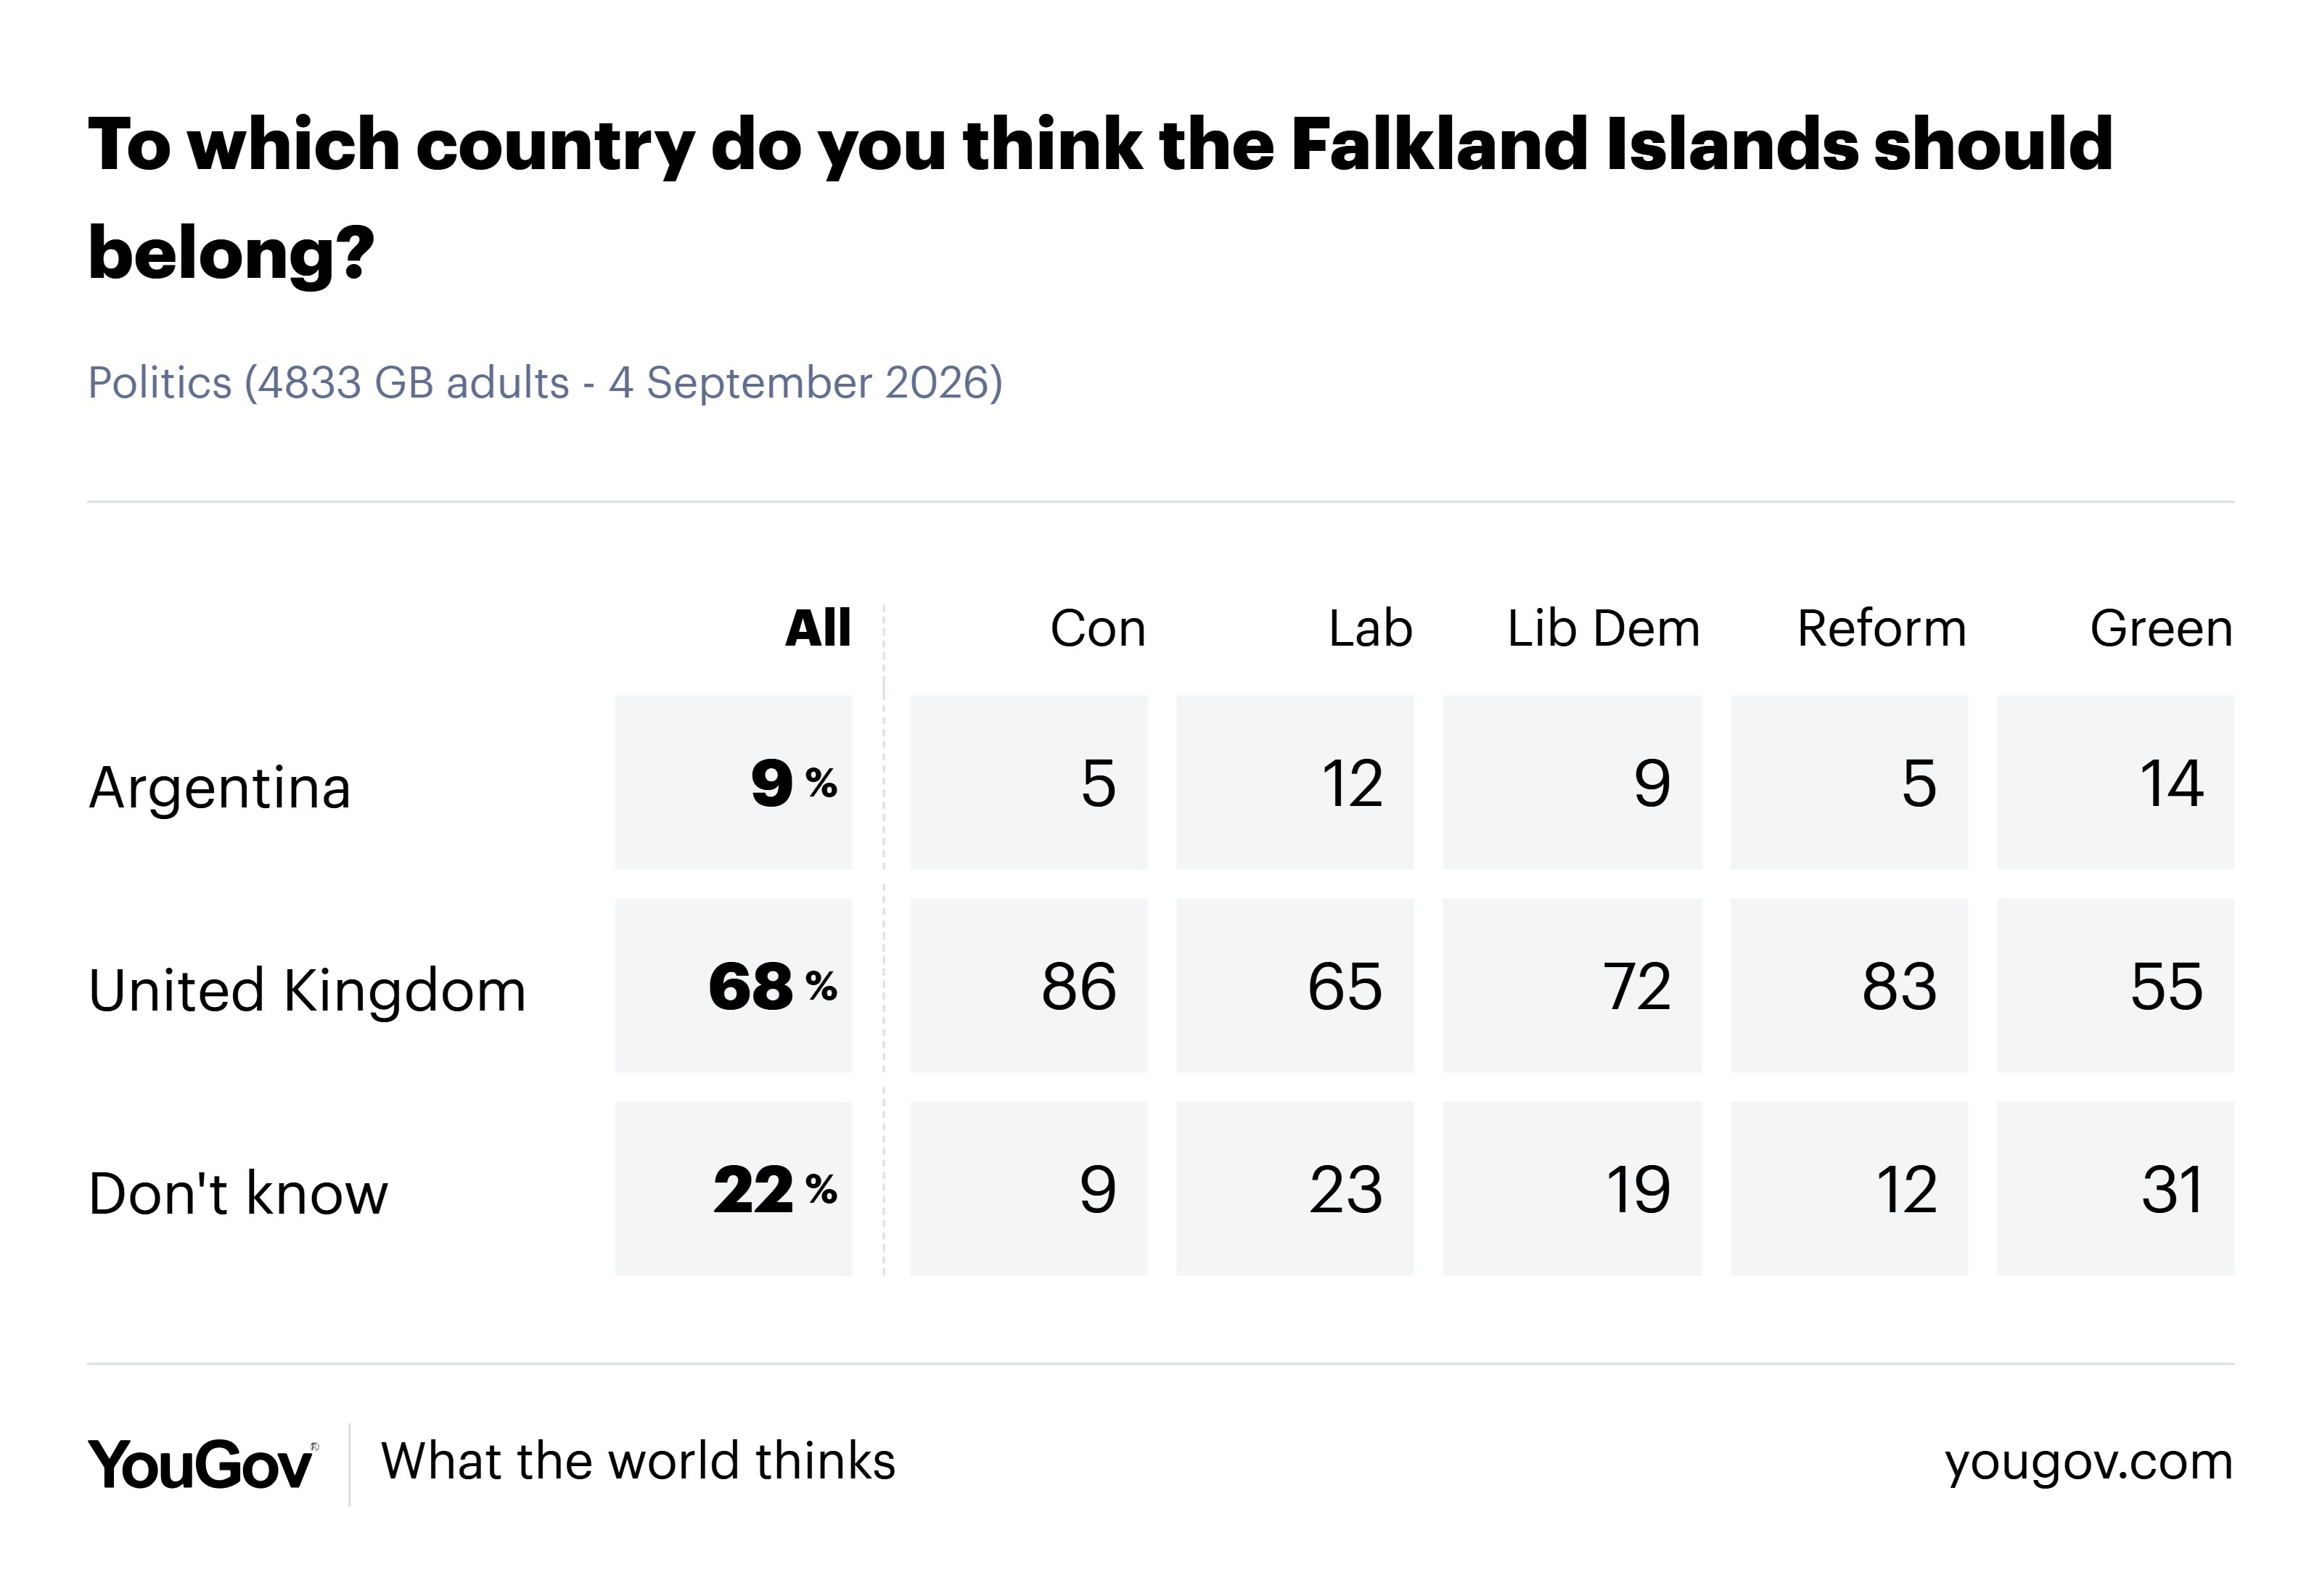This screenshot has height=1596, width=2322.
Task: Click the Green Argentina cell showing 14
Action: 2115,783
